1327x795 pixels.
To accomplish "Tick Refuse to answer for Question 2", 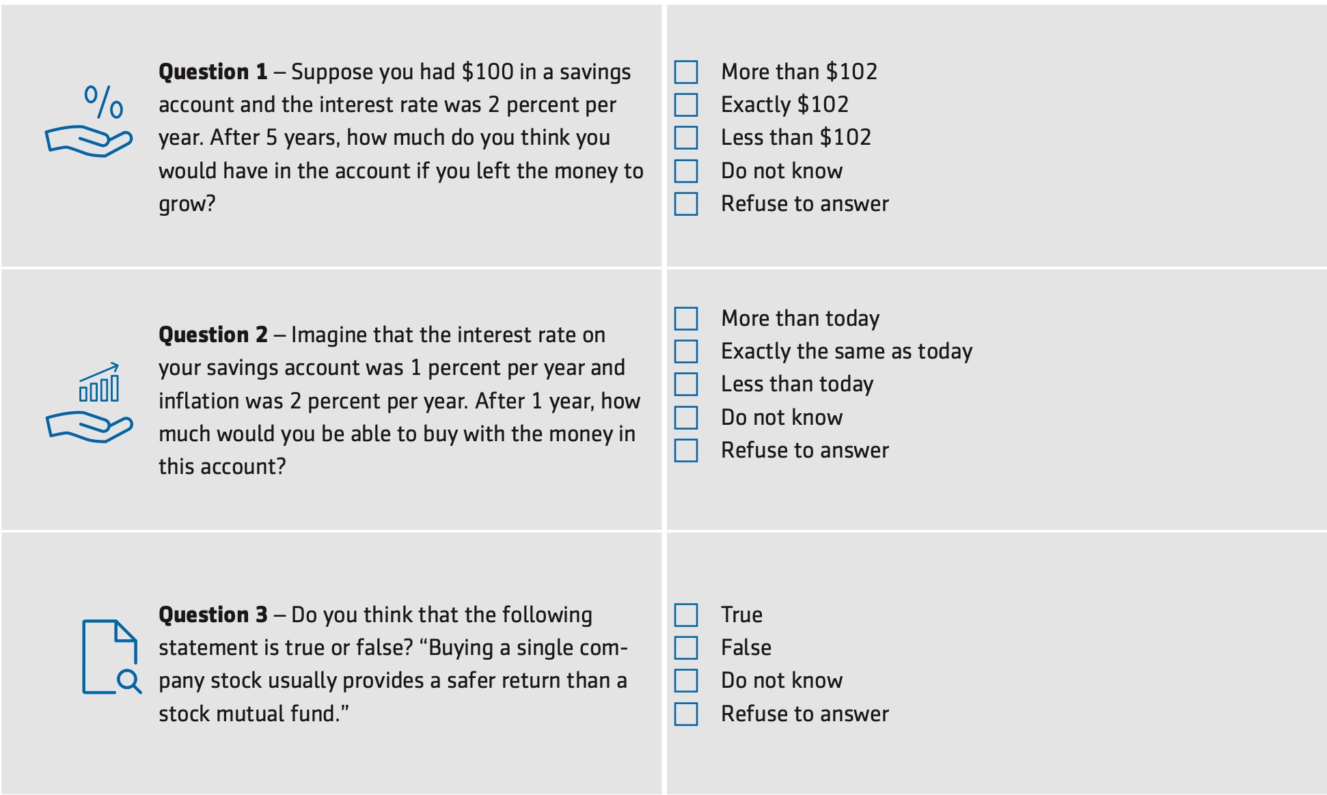I will click(686, 450).
